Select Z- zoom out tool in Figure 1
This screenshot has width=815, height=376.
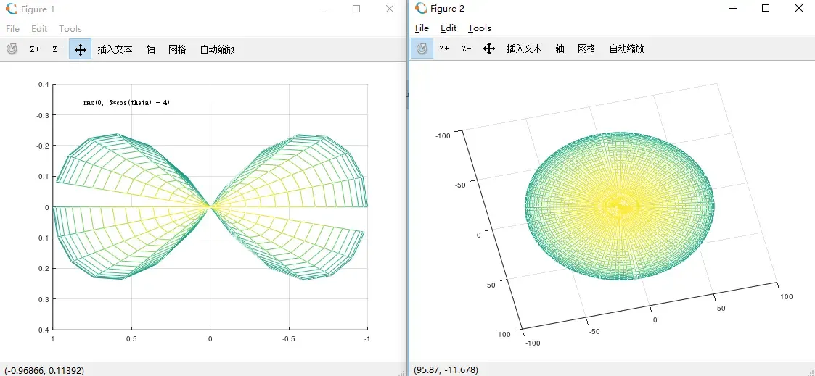point(57,49)
